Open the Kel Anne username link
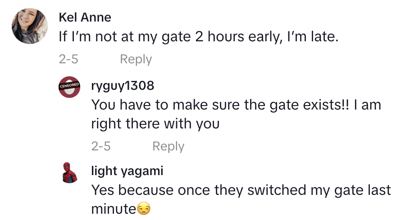Viewport: 401px width, 220px height. tap(85, 18)
